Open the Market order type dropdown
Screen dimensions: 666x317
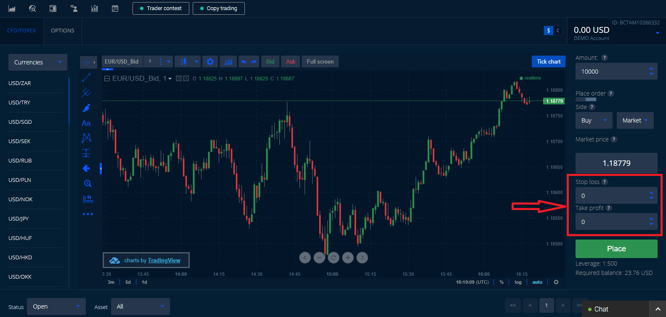coord(635,120)
